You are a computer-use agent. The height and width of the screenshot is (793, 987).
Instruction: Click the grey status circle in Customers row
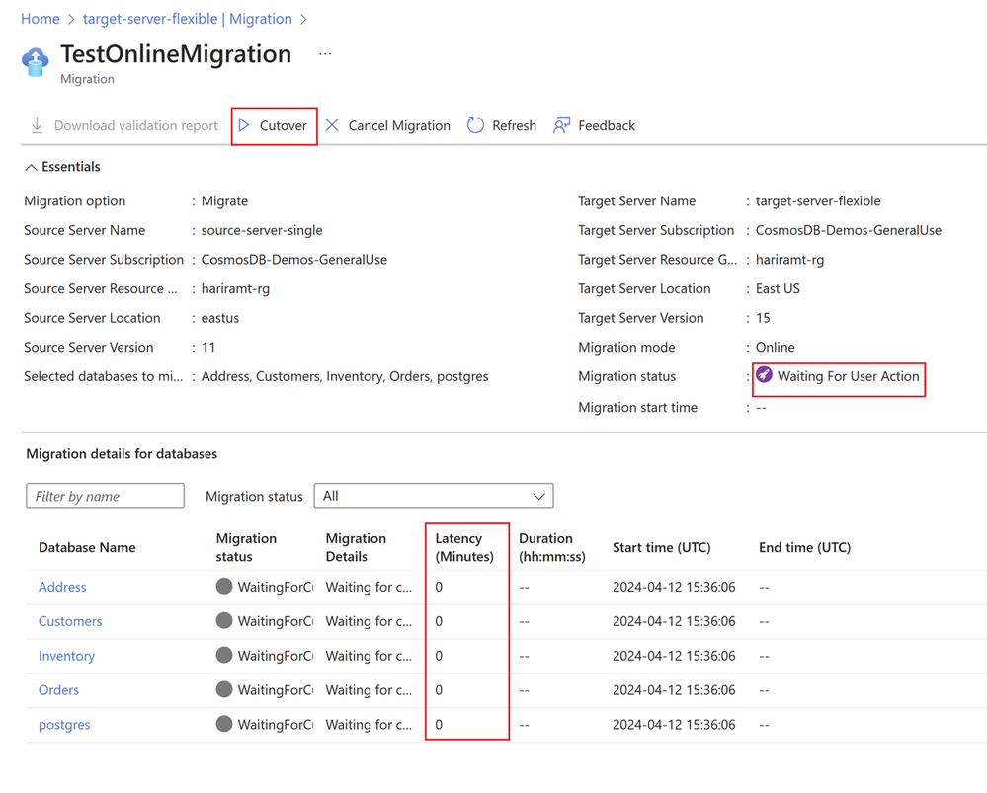tap(224, 620)
